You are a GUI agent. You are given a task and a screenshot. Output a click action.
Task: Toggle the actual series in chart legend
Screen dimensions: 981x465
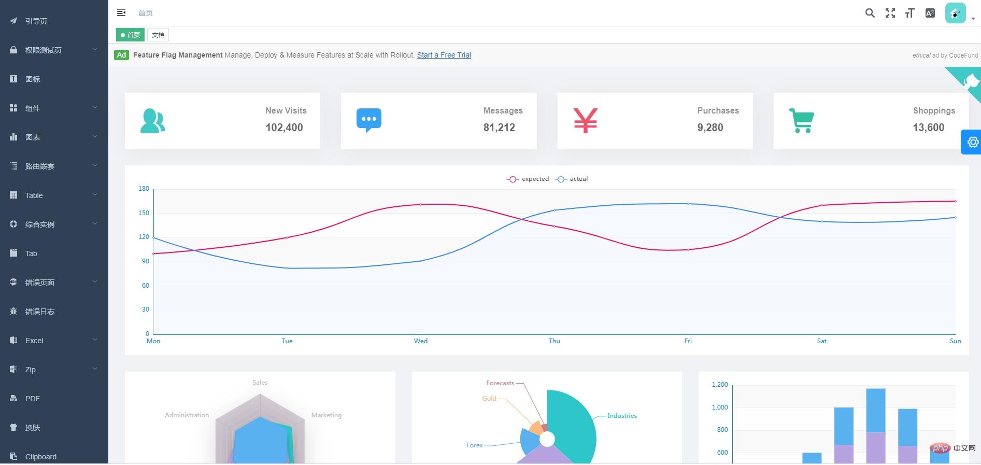pyautogui.click(x=572, y=179)
